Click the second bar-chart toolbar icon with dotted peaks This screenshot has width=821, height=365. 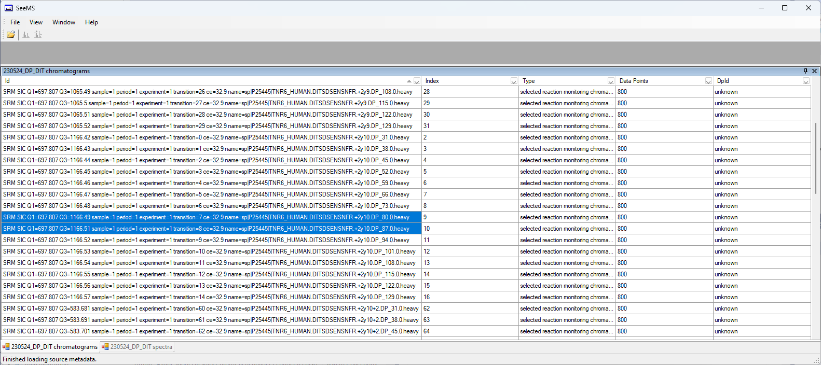pos(38,35)
